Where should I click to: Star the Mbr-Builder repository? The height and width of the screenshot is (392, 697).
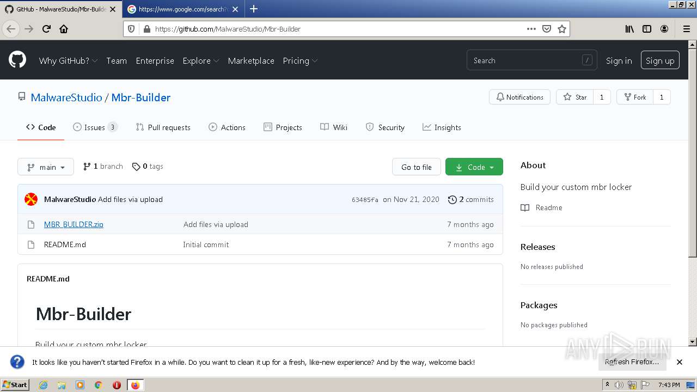tap(574, 97)
